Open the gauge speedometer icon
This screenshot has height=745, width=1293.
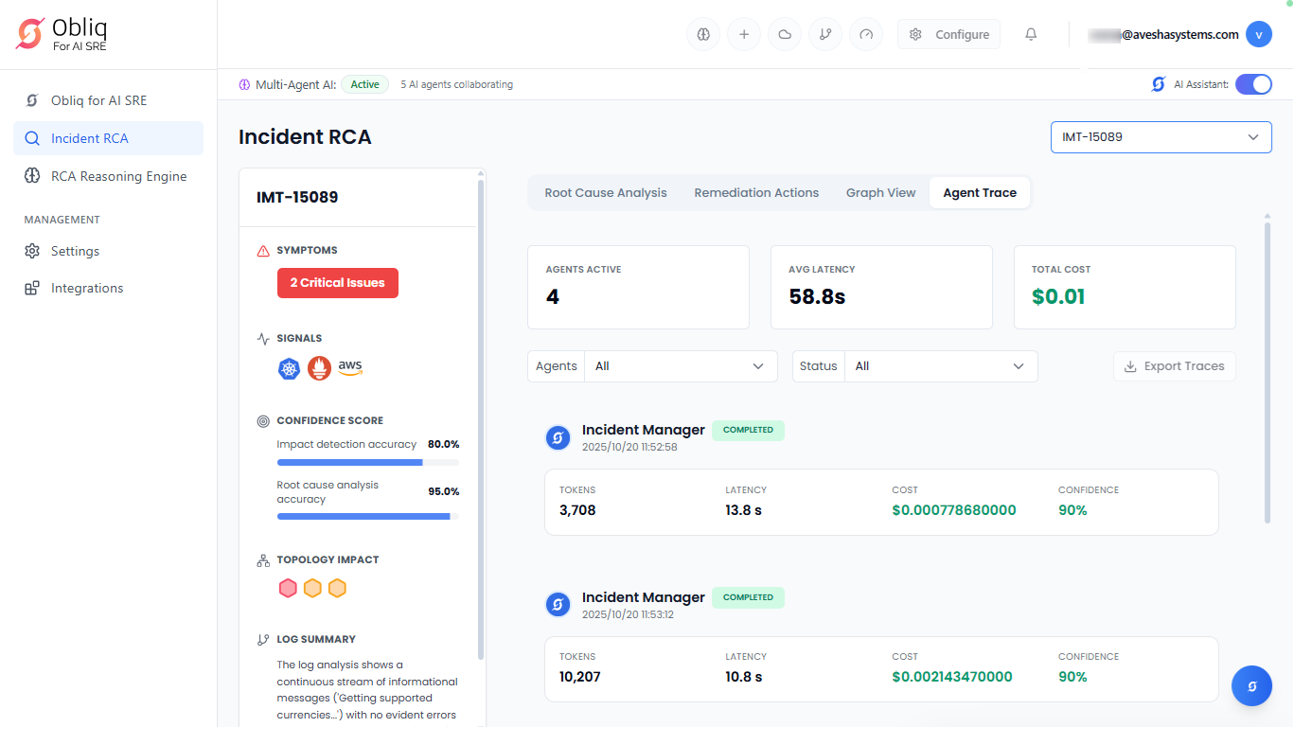click(866, 35)
